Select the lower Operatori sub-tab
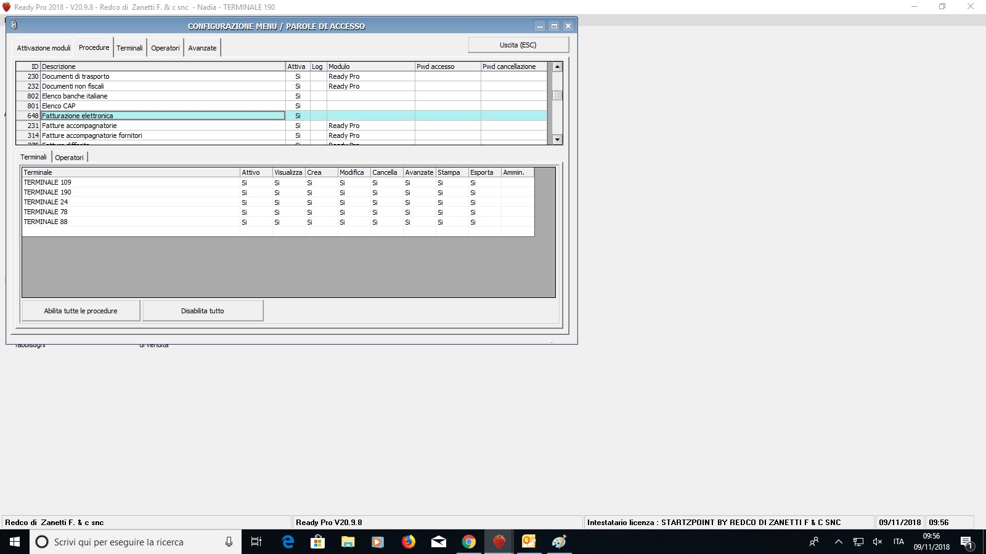Image resolution: width=986 pixels, height=554 pixels. pos(69,158)
